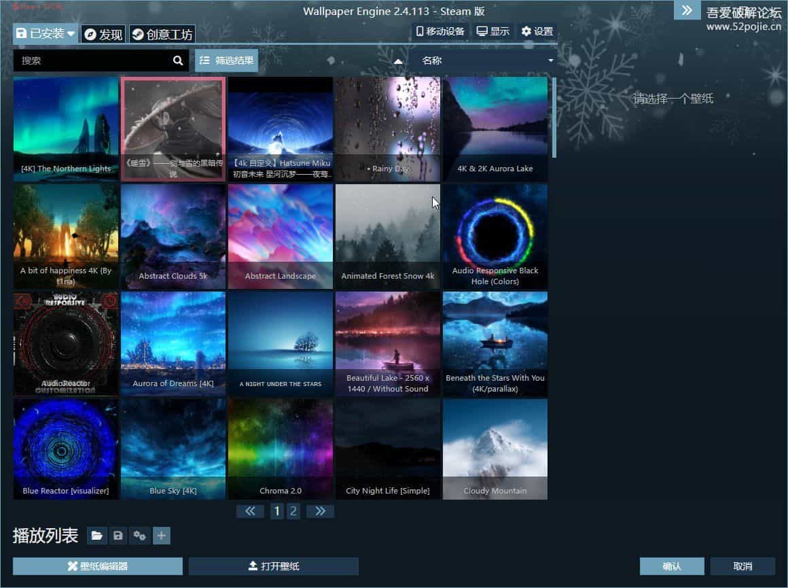Select the highlighted 暖雪 wallpaper thumbnail
788x588 pixels.
[x=173, y=129]
